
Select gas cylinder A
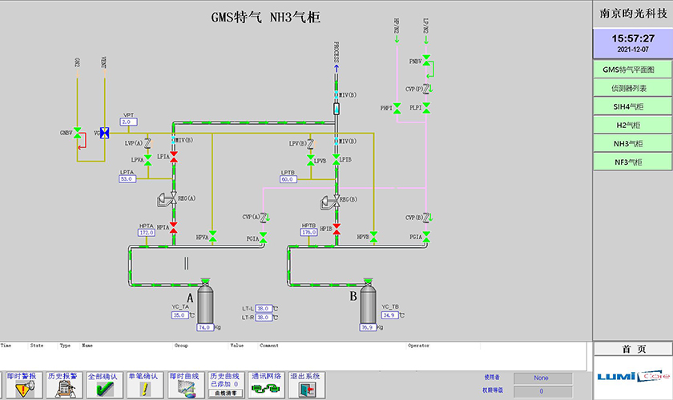pyautogui.click(x=205, y=302)
